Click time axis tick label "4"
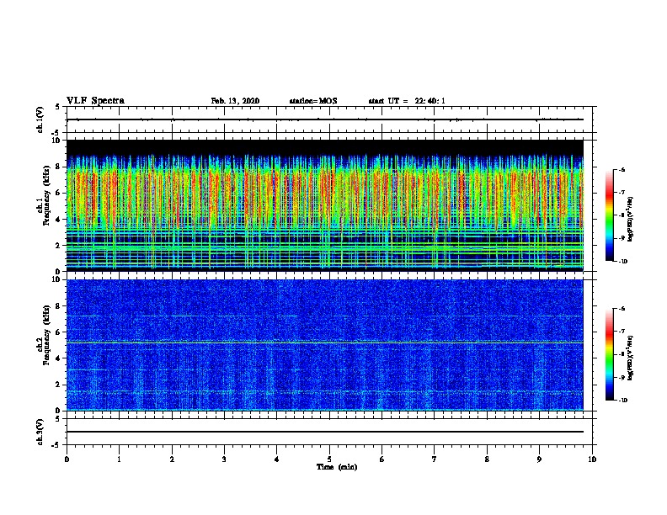667x515 pixels. click(277, 459)
